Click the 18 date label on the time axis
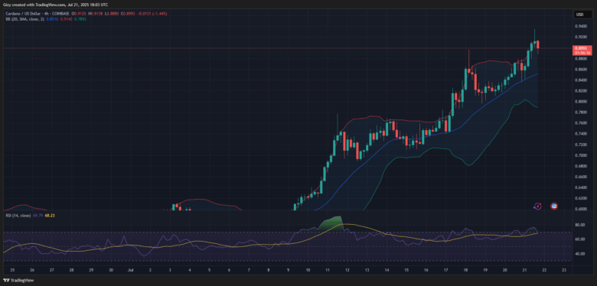597x286 pixels. tap(465, 270)
